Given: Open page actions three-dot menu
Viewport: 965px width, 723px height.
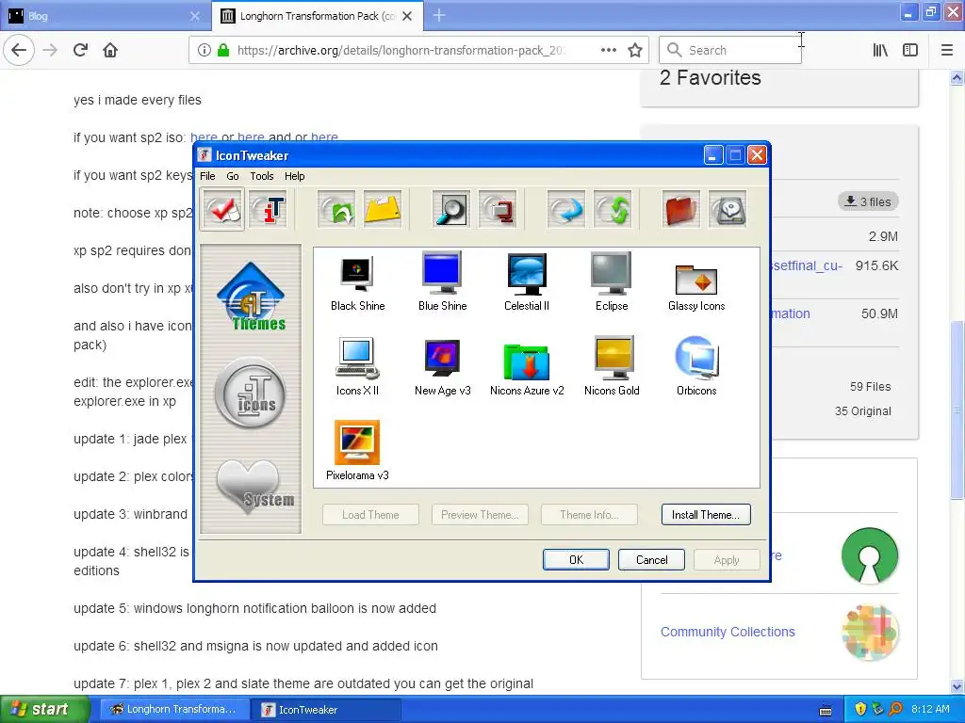Looking at the screenshot, I should 609,50.
